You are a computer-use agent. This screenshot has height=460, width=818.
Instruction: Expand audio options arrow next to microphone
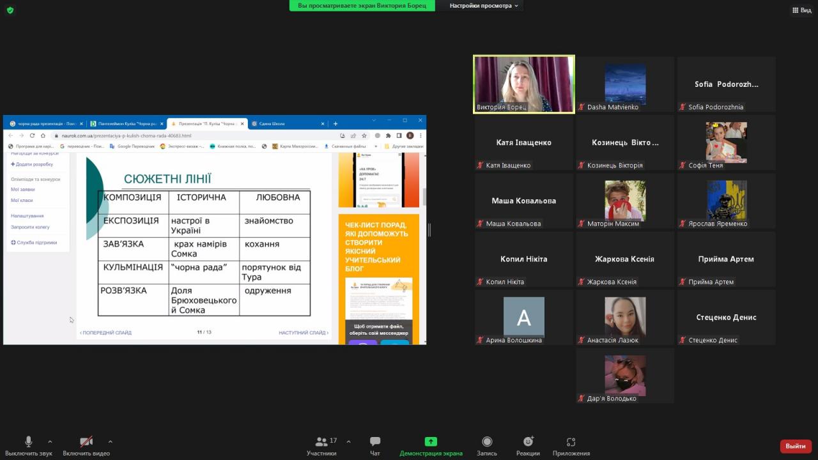click(50, 441)
